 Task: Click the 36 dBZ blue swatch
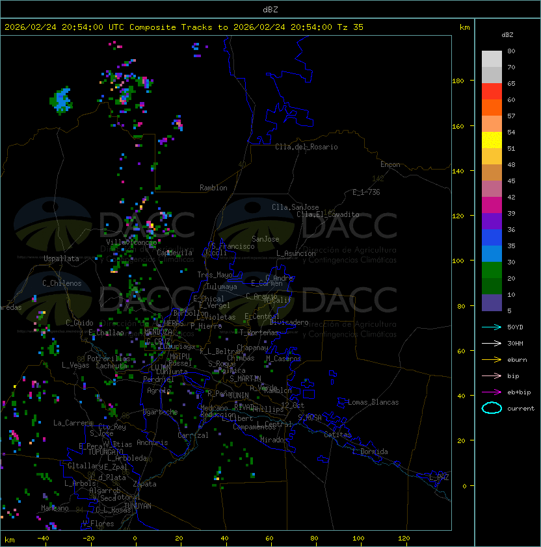point(492,238)
